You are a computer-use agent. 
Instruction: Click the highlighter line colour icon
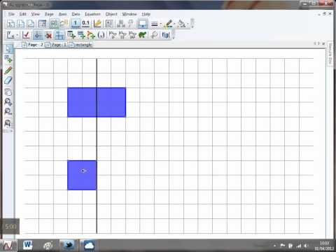point(168,24)
